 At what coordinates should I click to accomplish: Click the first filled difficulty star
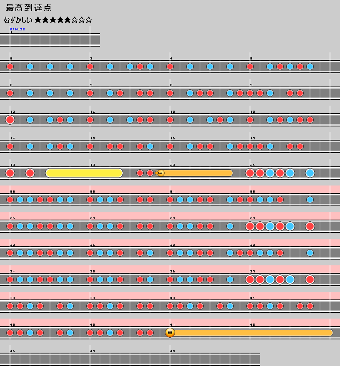(x=38, y=20)
